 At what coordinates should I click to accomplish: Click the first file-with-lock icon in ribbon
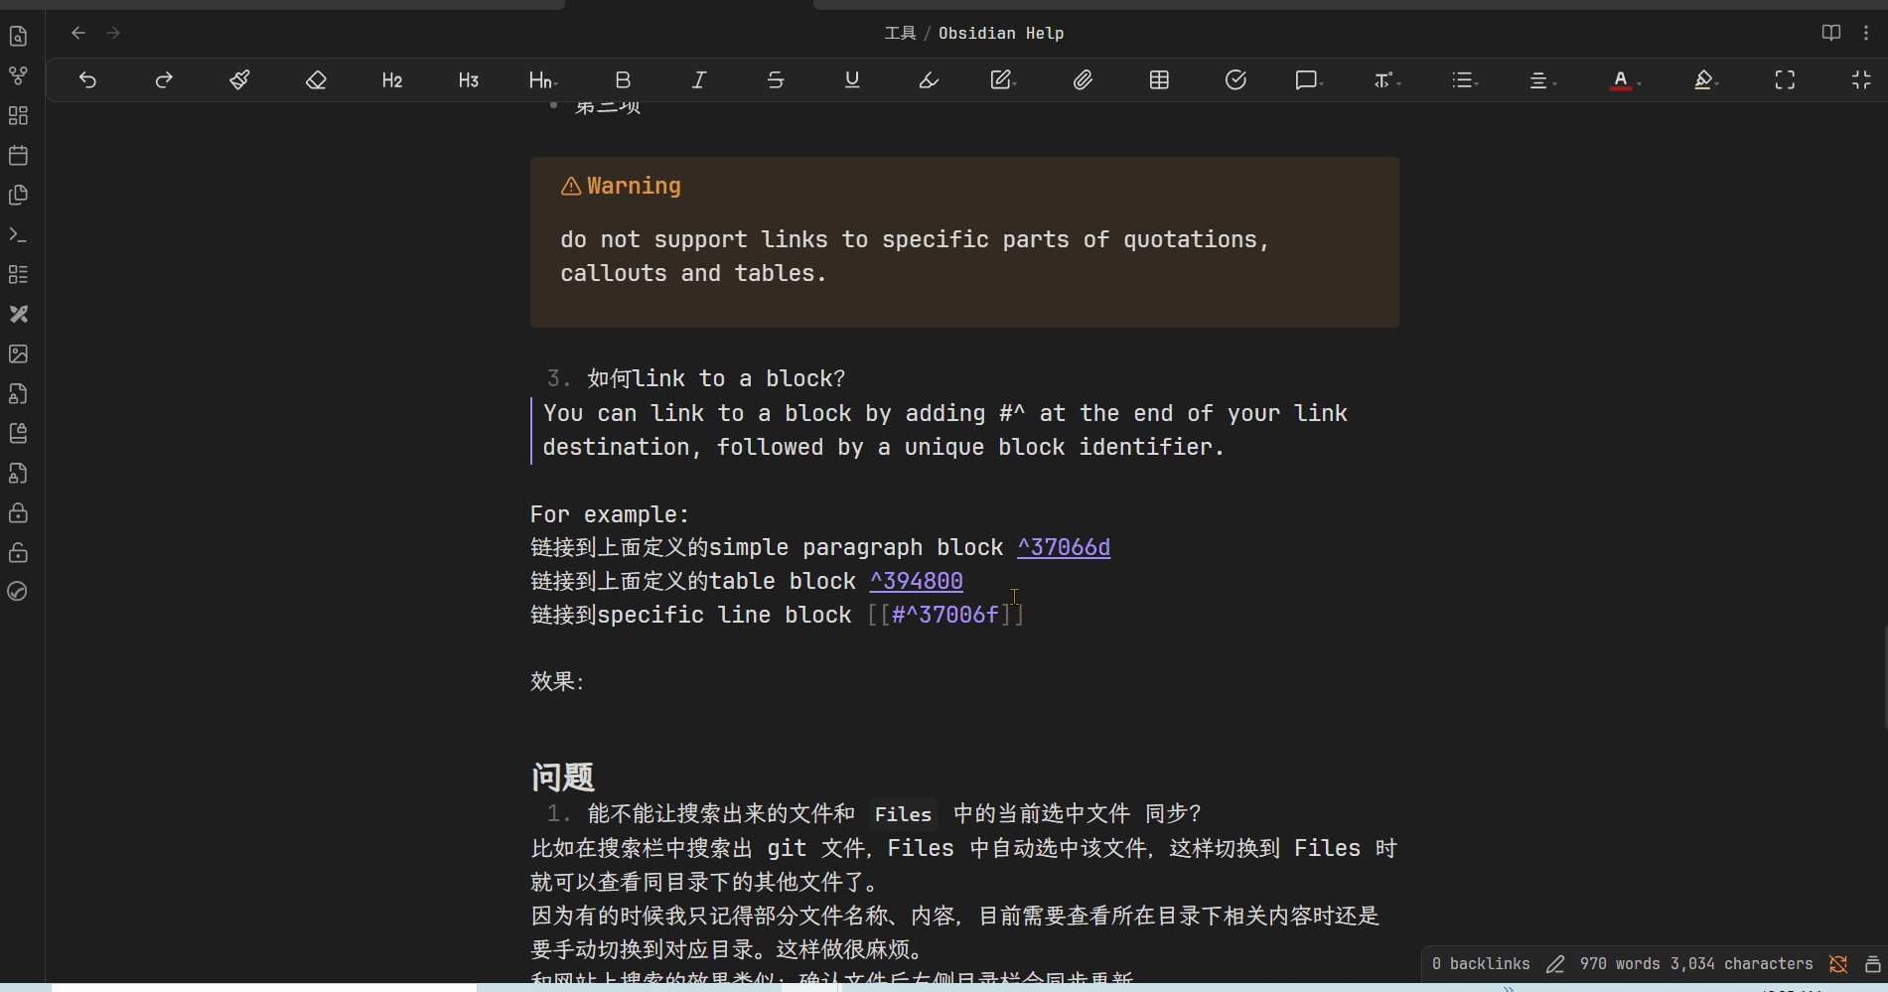pos(18,394)
